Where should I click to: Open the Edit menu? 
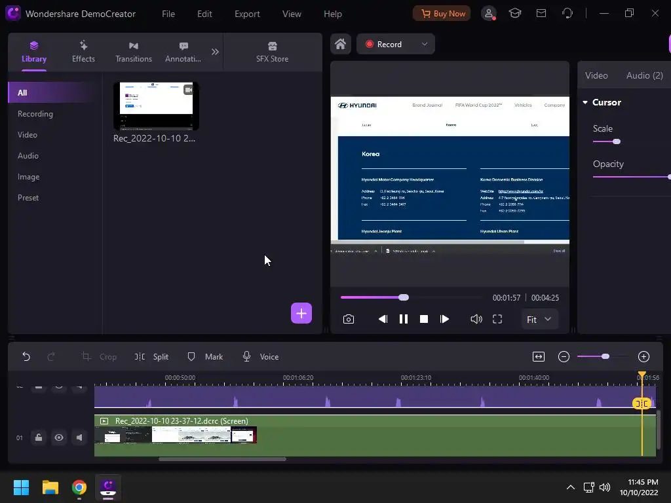[204, 14]
